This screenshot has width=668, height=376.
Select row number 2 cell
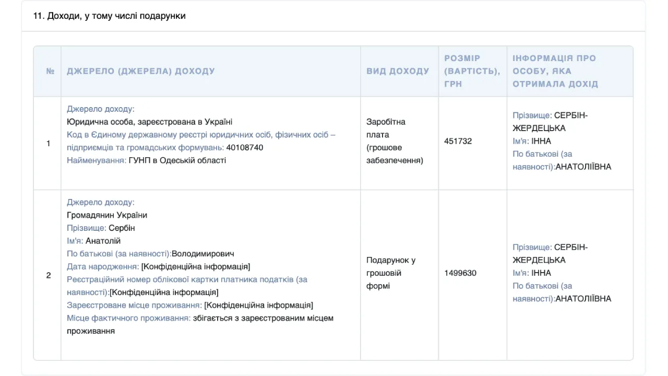49,275
